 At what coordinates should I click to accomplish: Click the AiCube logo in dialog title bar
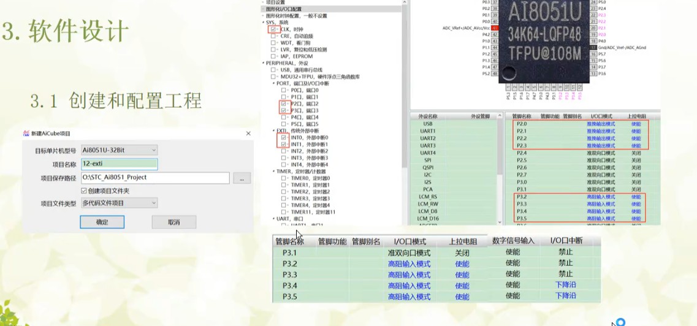tap(26, 134)
